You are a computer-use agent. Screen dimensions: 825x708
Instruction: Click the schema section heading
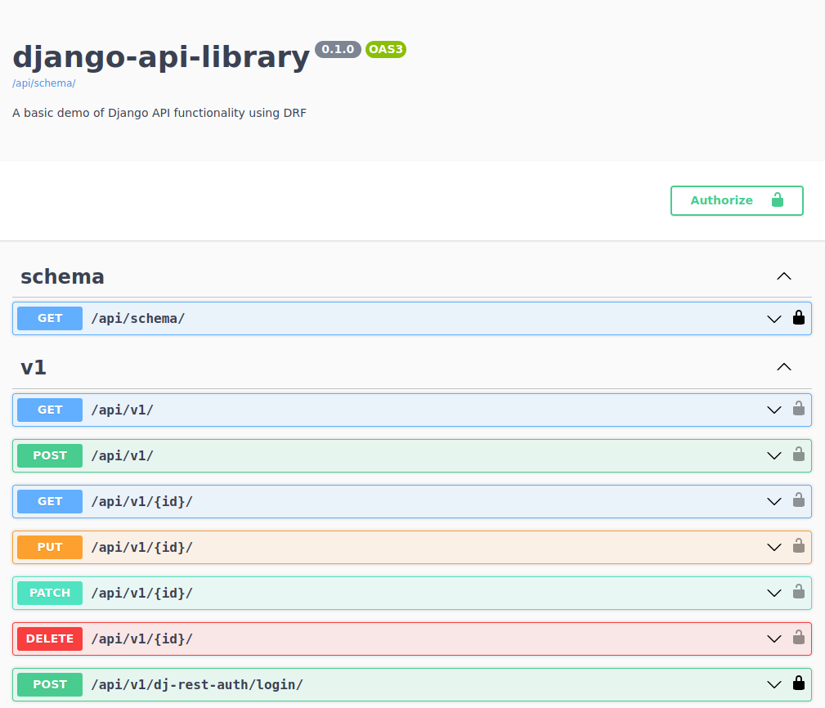62,276
